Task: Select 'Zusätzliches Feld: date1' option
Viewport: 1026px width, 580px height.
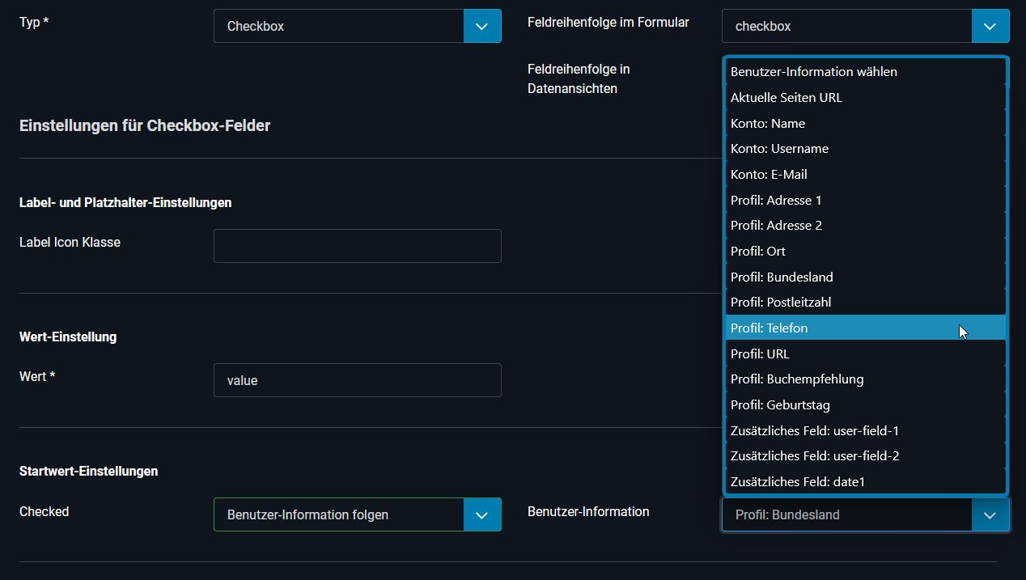Action: point(865,481)
